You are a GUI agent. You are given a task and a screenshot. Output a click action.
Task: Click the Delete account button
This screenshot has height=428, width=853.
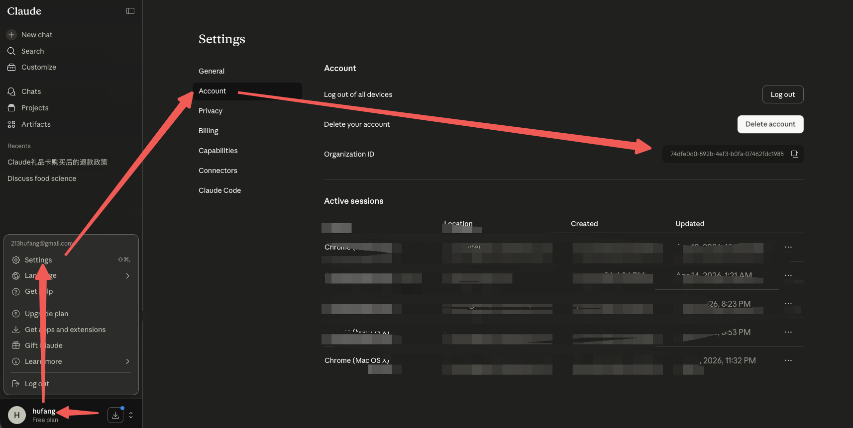tap(770, 124)
